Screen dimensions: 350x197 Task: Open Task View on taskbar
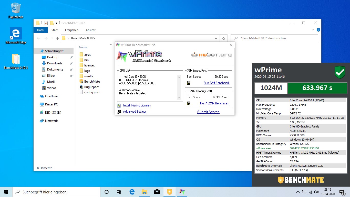click(x=119, y=192)
